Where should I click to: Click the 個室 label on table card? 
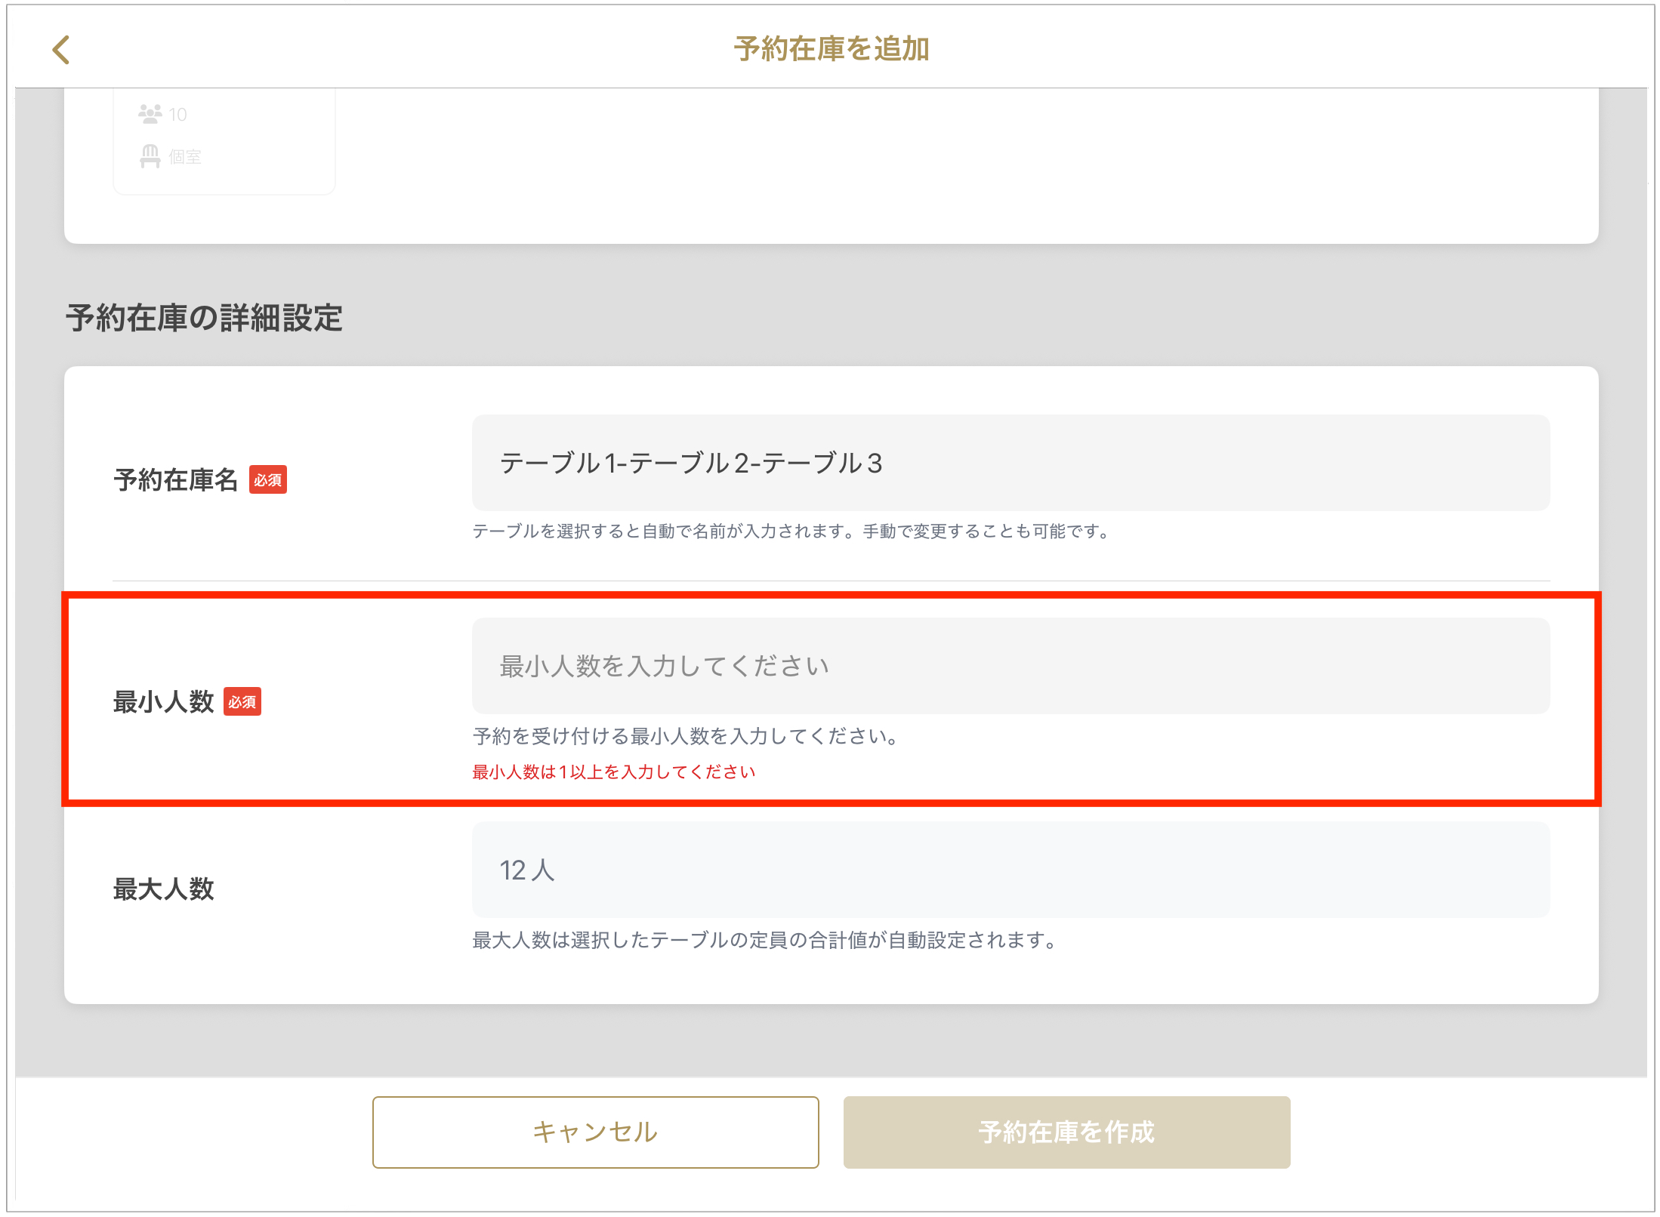tap(185, 157)
